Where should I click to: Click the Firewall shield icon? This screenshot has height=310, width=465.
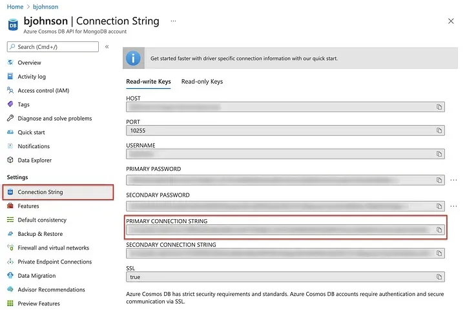click(x=10, y=247)
